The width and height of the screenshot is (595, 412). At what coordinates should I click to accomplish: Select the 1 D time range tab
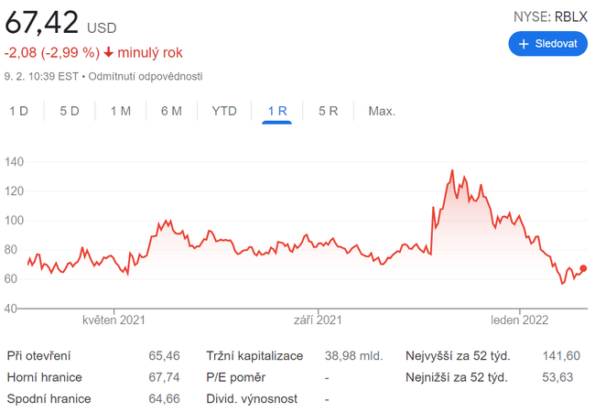(19, 112)
